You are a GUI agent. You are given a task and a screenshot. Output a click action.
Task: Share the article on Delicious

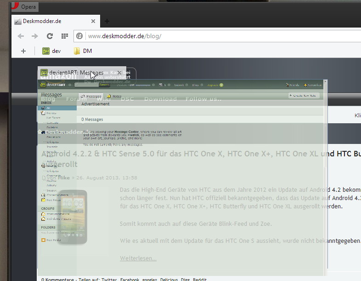[169, 279]
